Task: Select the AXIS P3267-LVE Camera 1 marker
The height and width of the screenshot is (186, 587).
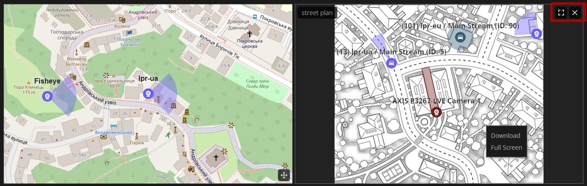Action: [436, 112]
